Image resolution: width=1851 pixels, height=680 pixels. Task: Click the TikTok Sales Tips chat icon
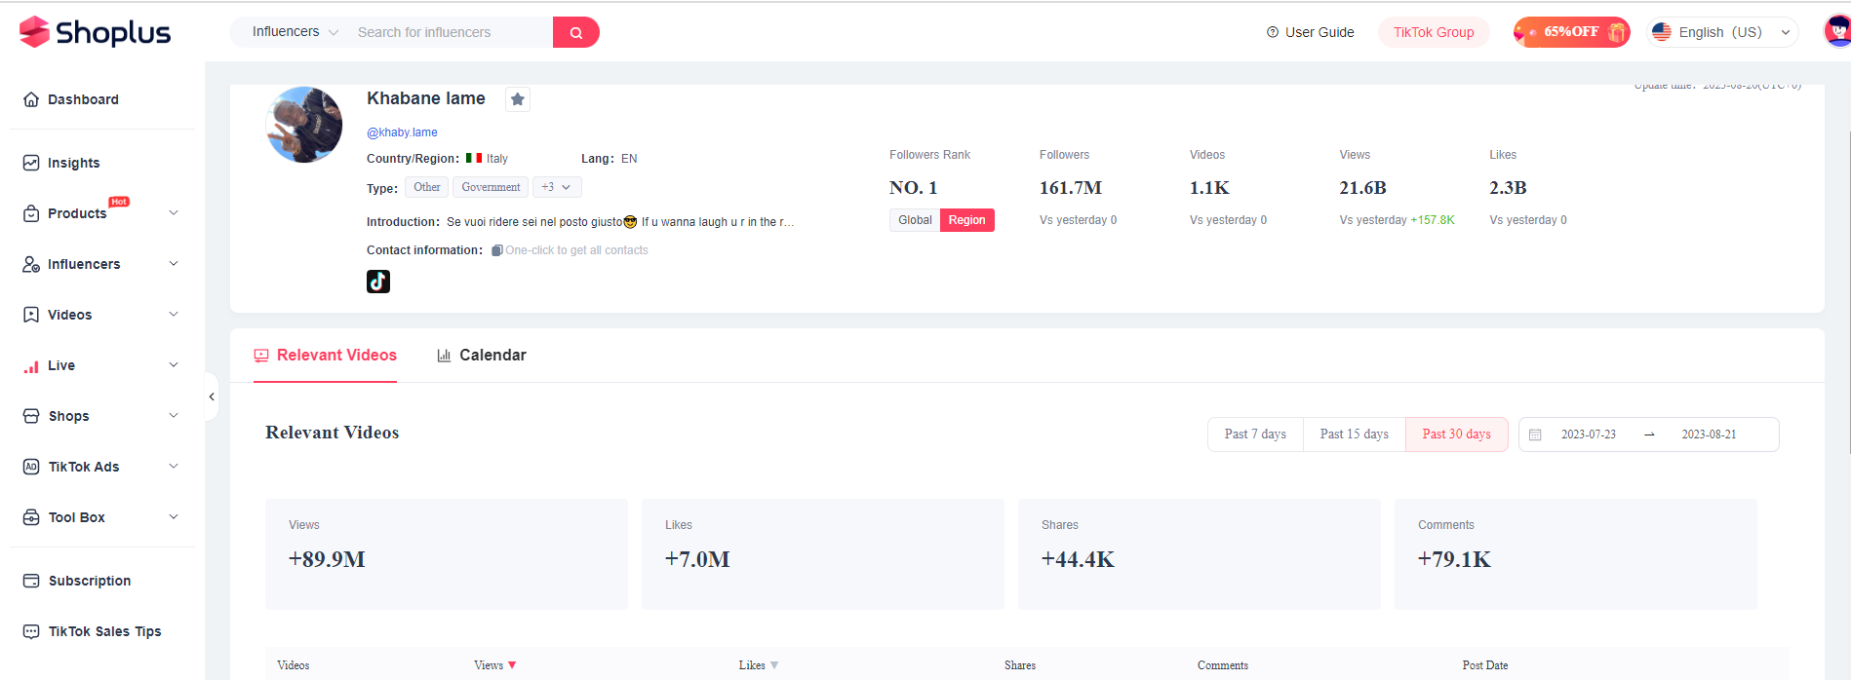coord(31,631)
